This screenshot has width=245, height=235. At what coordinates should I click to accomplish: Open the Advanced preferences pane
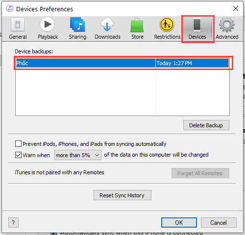[227, 28]
